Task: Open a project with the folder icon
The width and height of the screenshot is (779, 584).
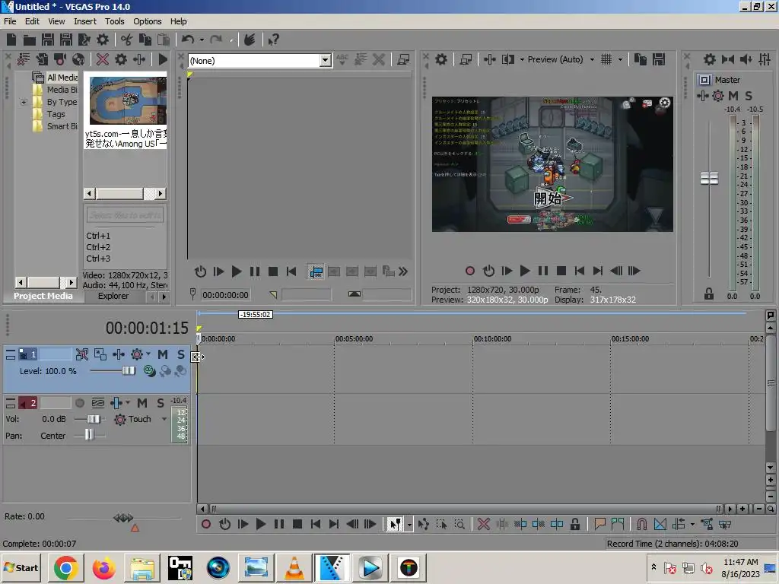Action: click(x=30, y=40)
